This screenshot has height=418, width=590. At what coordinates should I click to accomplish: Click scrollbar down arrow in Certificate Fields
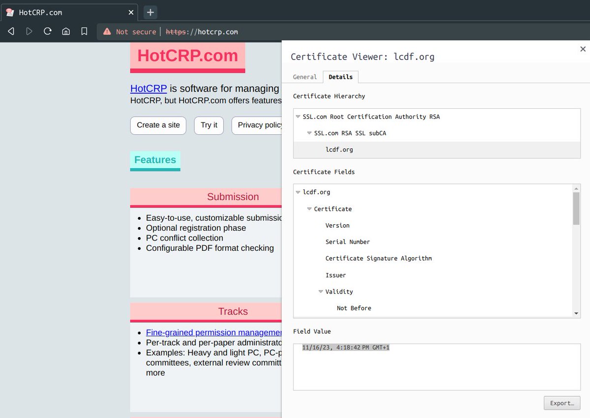pyautogui.click(x=576, y=314)
